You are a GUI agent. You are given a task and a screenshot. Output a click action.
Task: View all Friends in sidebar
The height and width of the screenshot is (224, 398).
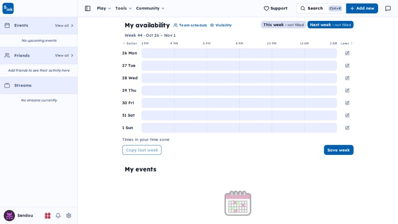coord(64,55)
